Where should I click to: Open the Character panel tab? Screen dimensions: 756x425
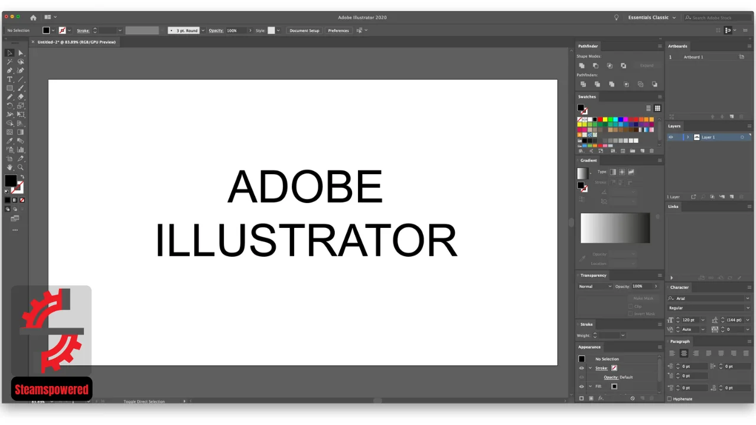(680, 287)
